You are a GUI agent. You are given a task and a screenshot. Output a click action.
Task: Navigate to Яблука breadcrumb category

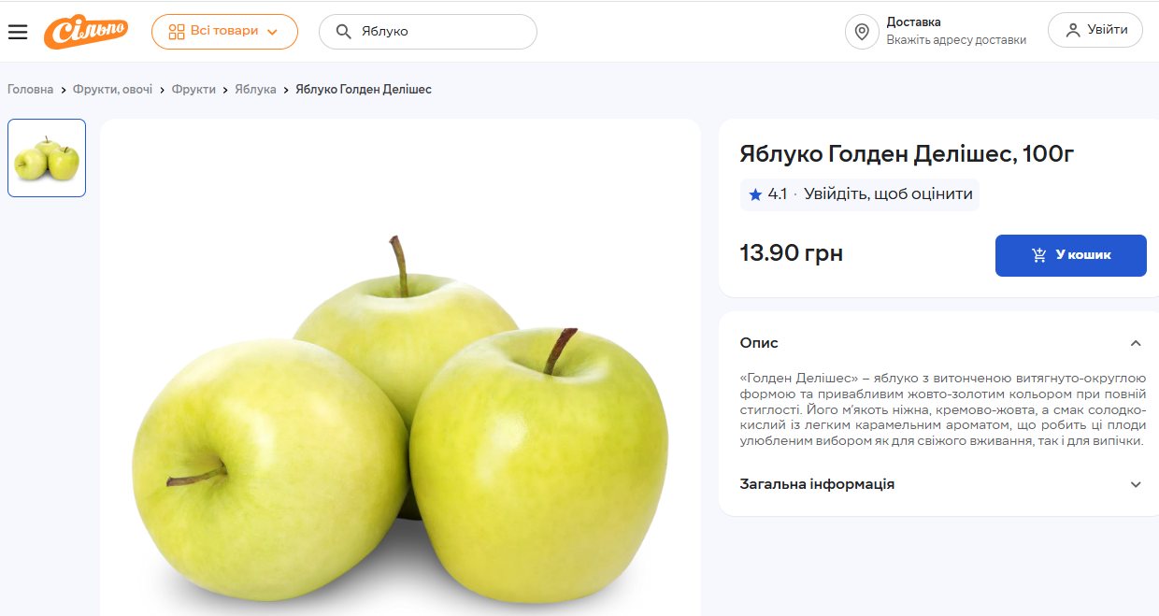pos(255,90)
